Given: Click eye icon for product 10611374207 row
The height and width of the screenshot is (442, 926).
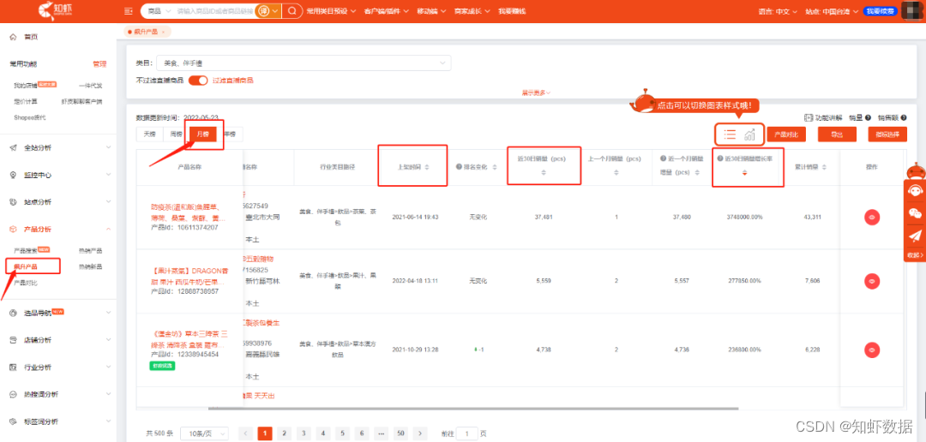Looking at the screenshot, I should coord(872,218).
